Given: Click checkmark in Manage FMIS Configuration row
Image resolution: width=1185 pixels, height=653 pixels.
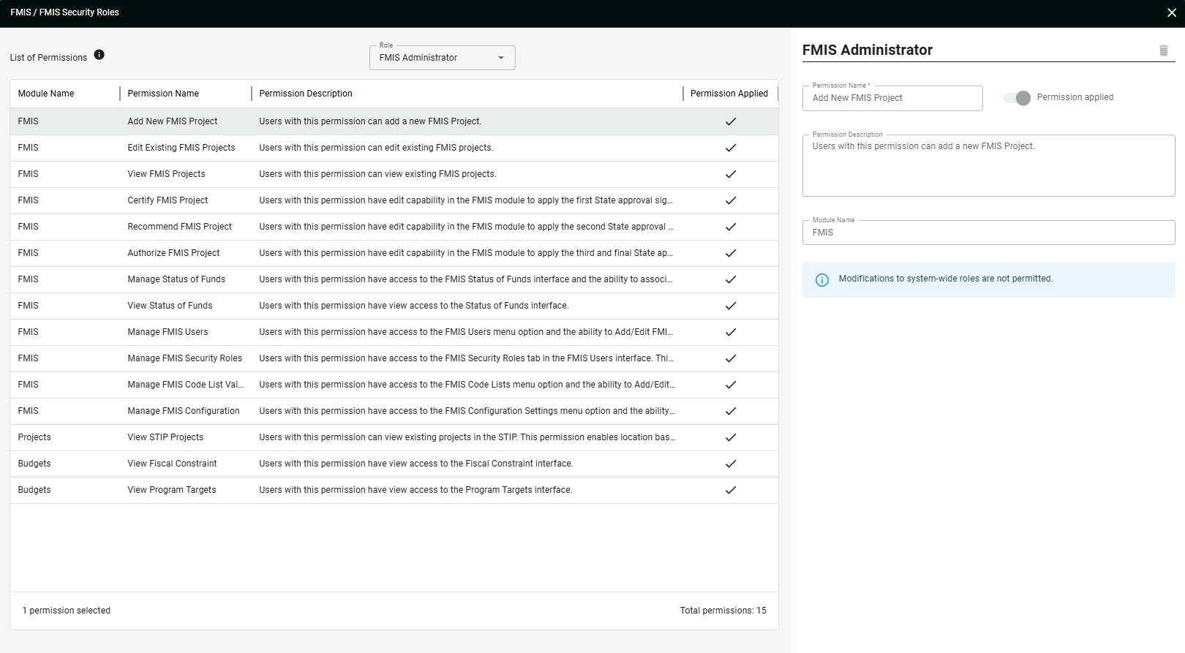Looking at the screenshot, I should point(731,411).
